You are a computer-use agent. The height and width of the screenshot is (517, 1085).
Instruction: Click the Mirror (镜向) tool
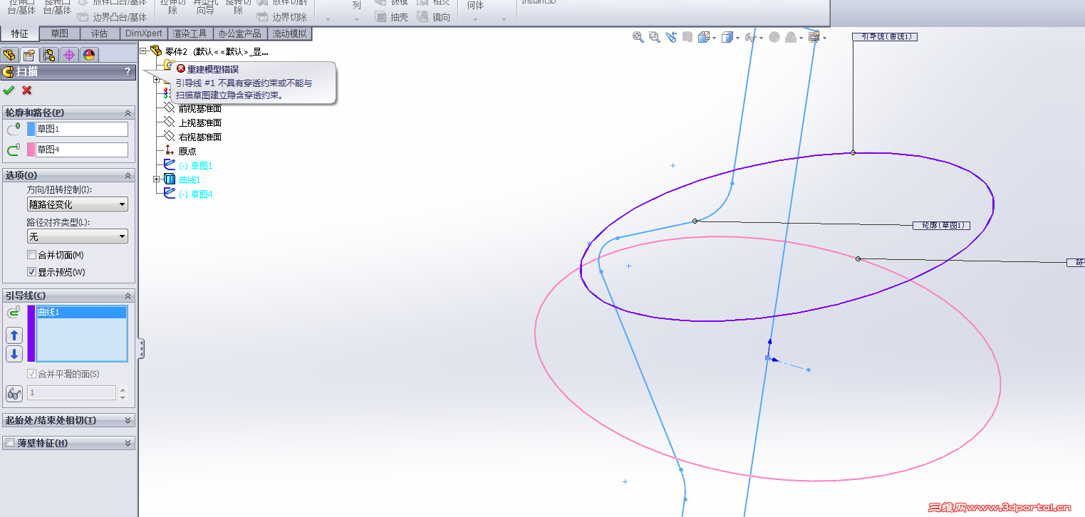[x=434, y=17]
